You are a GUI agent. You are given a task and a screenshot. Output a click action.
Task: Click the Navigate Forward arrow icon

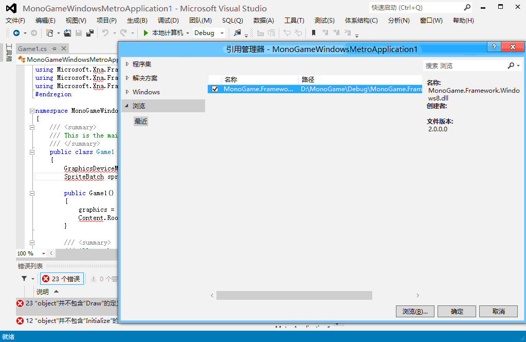[x=34, y=33]
